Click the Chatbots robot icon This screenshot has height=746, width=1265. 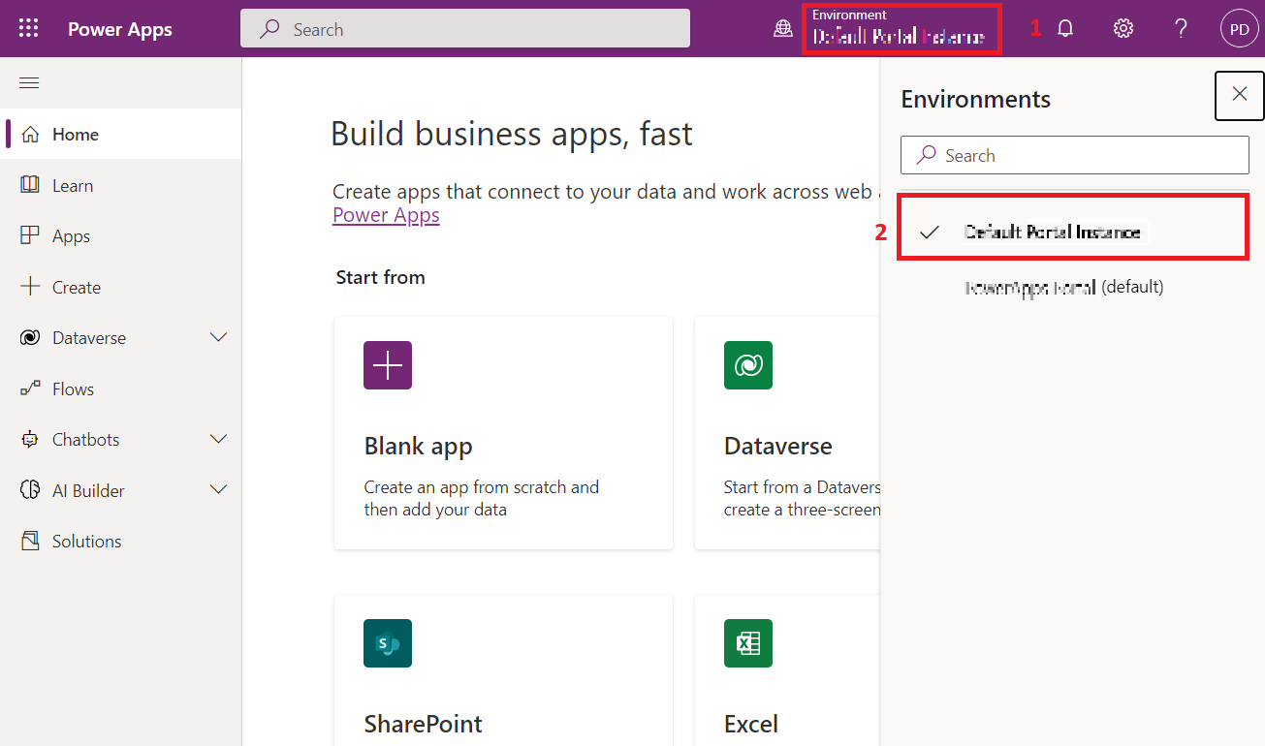pos(30,440)
